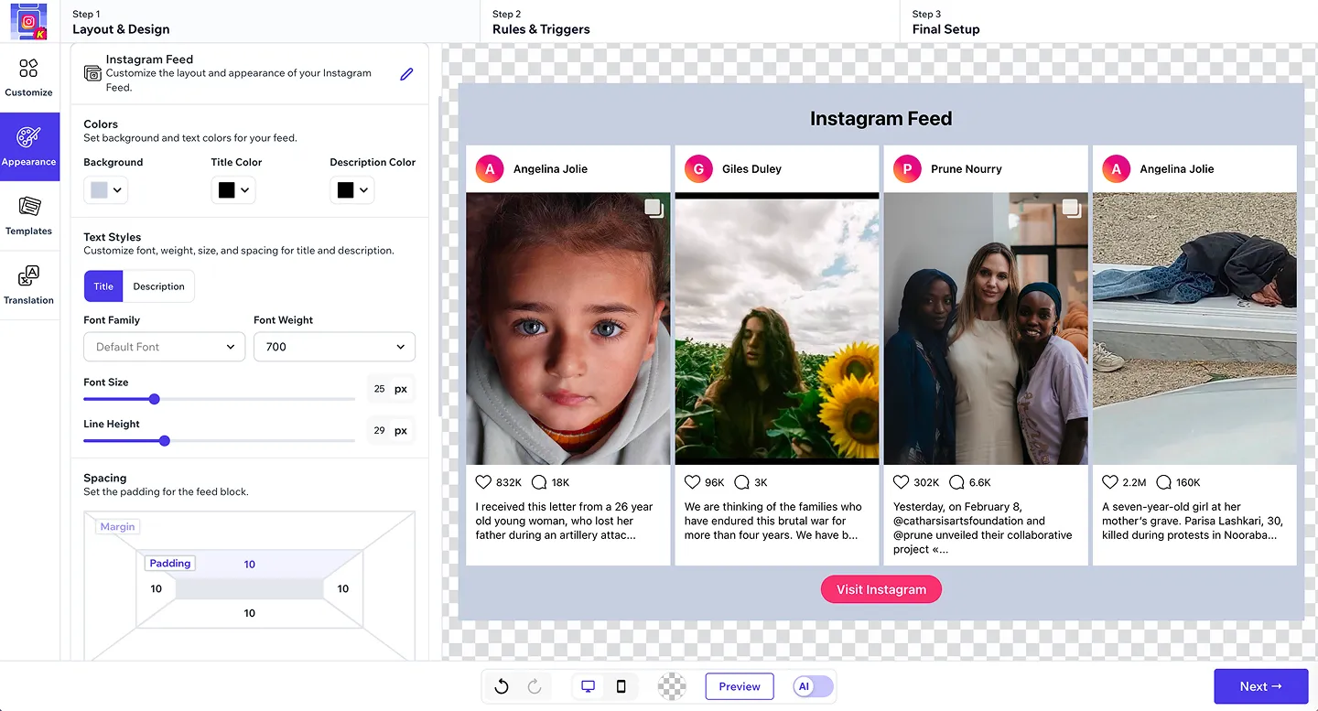Open the three women post image
Screen dimensions: 1318x711
click(986, 329)
